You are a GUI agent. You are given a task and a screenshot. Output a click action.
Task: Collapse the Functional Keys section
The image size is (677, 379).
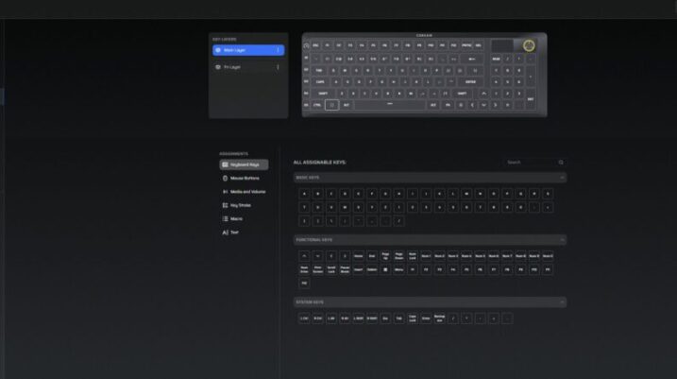pos(563,240)
